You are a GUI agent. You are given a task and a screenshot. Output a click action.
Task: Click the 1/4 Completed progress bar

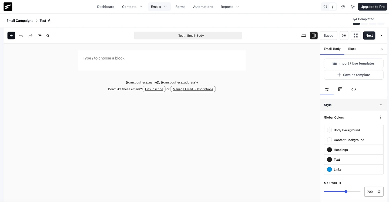pyautogui.click(x=368, y=24)
